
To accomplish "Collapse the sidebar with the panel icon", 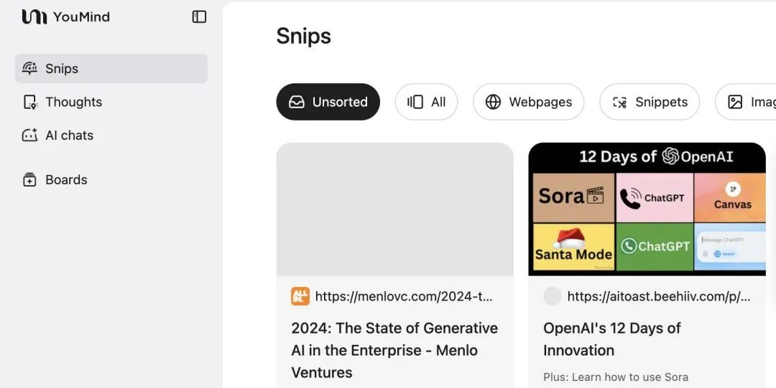I will pyautogui.click(x=199, y=16).
